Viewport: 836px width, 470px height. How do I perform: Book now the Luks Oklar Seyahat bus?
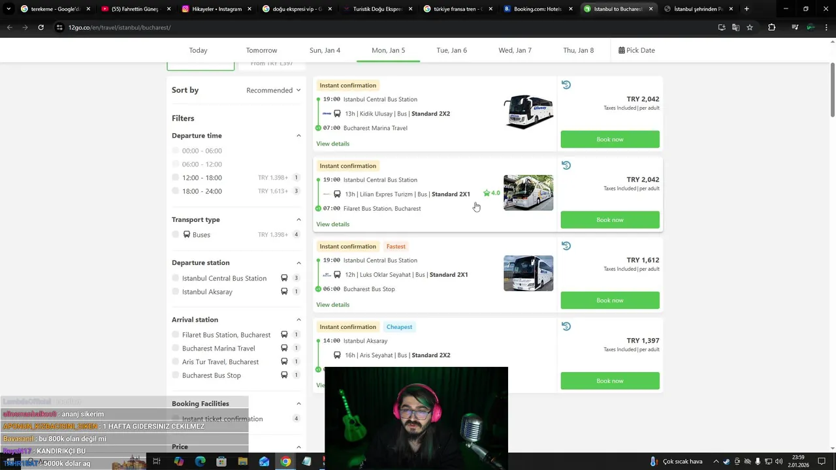coord(610,300)
